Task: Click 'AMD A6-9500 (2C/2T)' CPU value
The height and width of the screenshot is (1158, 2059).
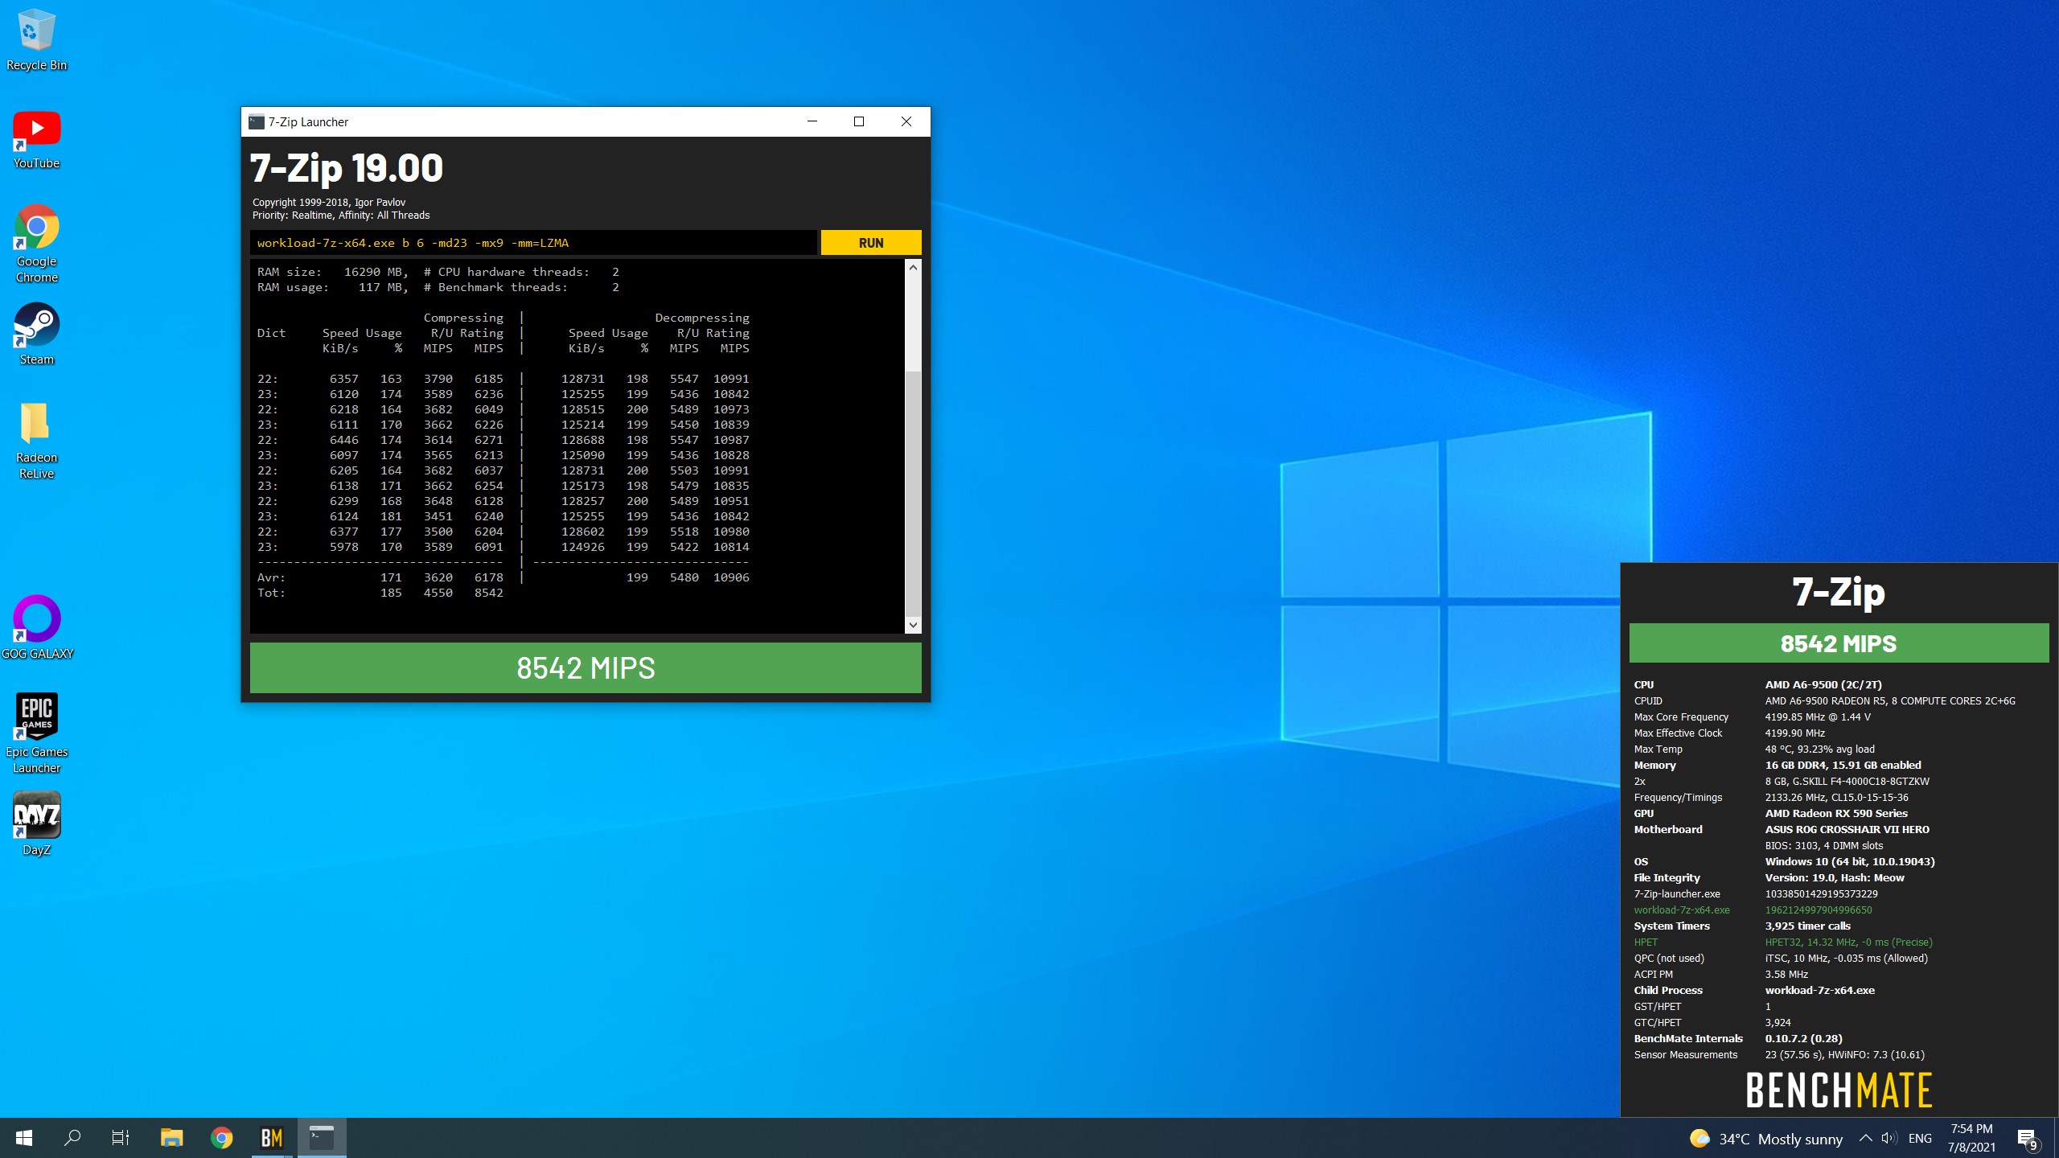Action: coord(1823,685)
